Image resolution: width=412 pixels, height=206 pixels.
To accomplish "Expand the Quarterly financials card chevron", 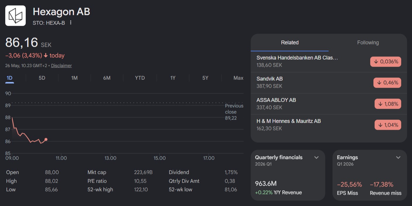I will [316, 157].
